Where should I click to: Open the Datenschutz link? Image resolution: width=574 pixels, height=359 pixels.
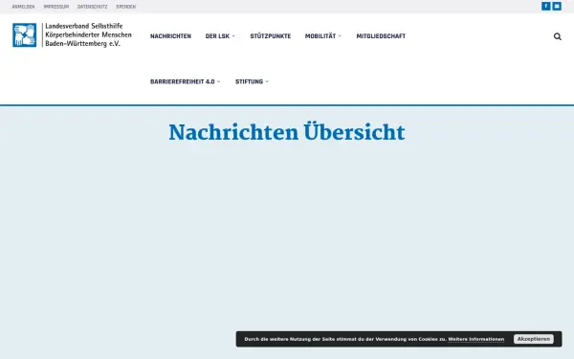pos(92,7)
